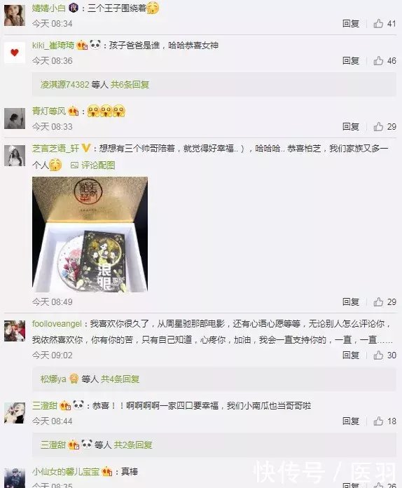402x488 pixels.
Task: Expand 共6条回复 replies
Action: coord(130,85)
